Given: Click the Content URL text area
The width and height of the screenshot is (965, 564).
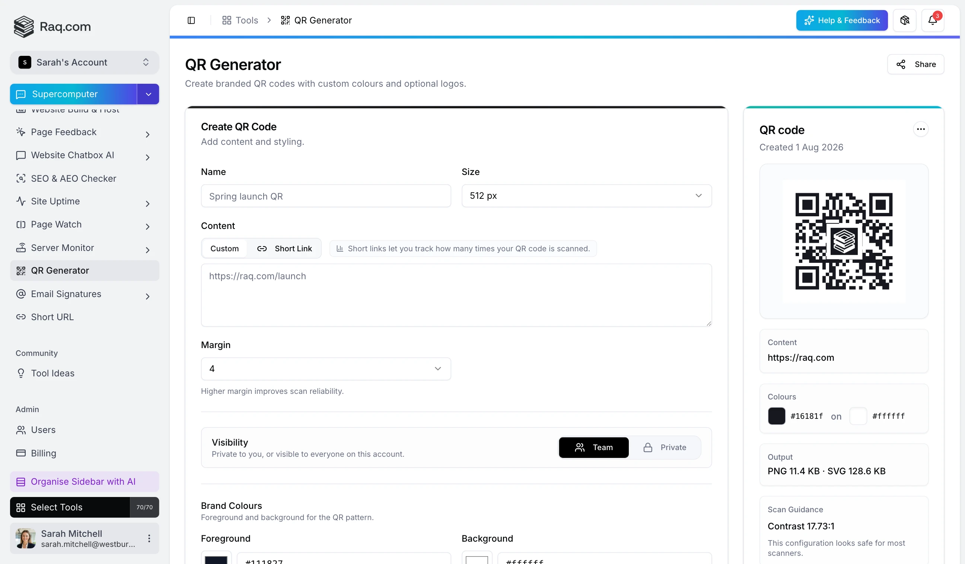Looking at the screenshot, I should point(456,295).
